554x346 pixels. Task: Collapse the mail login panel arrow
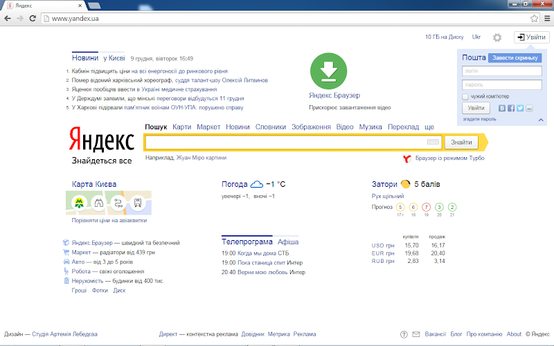(541, 120)
